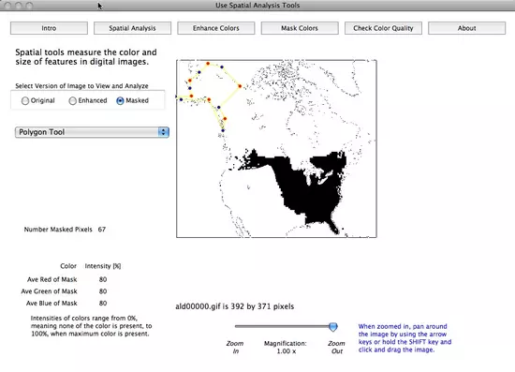The height and width of the screenshot is (372, 515).
Task: Open Check Color Quality
Action: click(383, 28)
